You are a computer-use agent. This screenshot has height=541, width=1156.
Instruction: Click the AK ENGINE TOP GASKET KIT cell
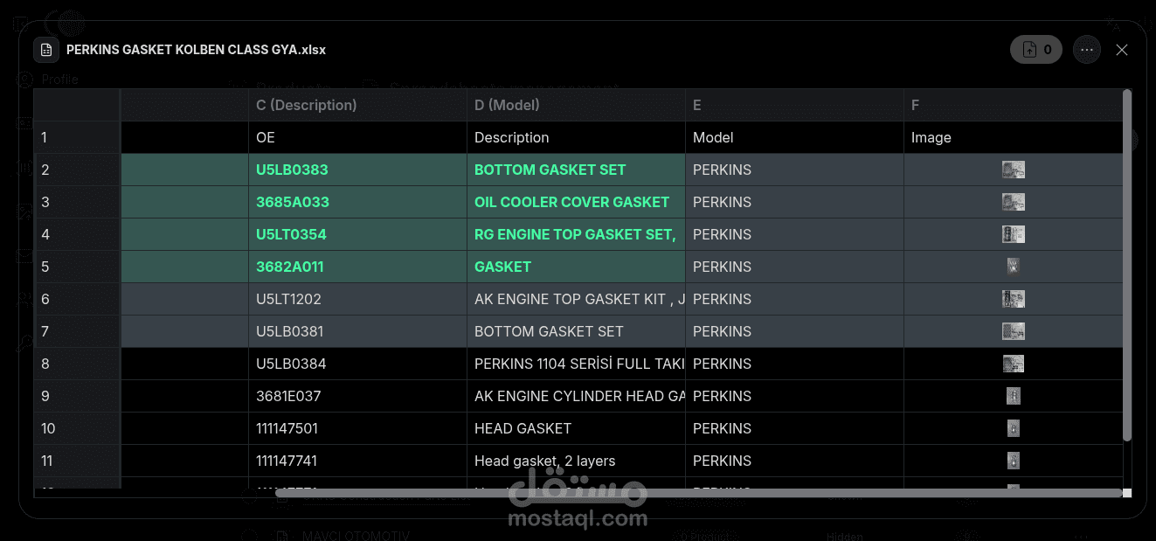click(x=576, y=299)
